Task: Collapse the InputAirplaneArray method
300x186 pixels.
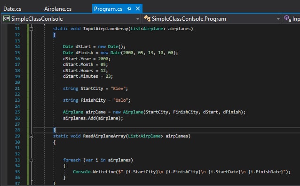Action: coord(31,29)
